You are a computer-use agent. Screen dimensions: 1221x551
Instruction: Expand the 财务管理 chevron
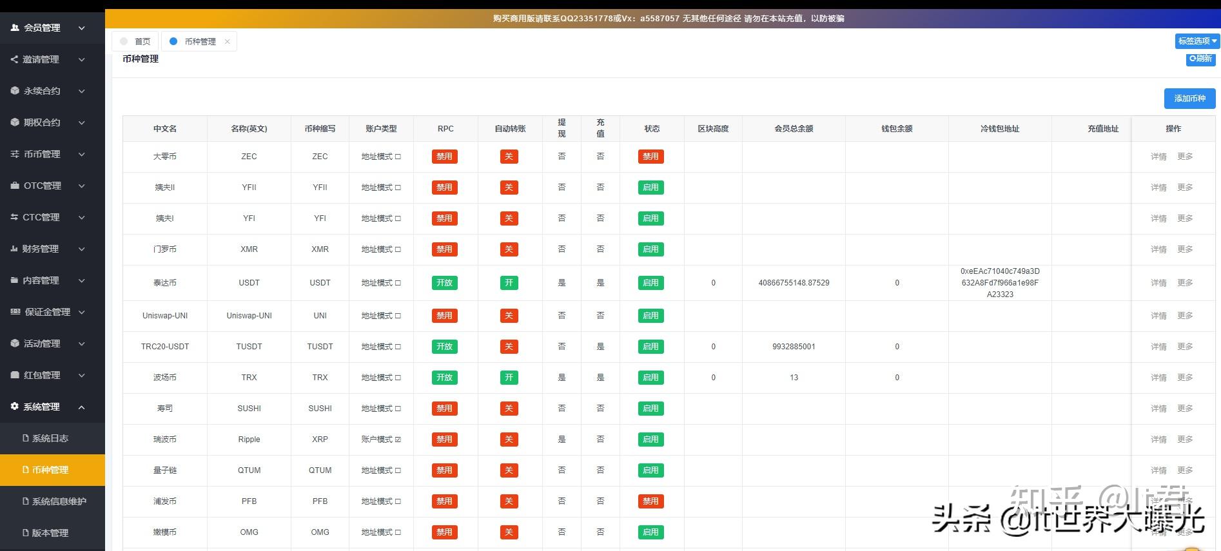click(x=82, y=249)
